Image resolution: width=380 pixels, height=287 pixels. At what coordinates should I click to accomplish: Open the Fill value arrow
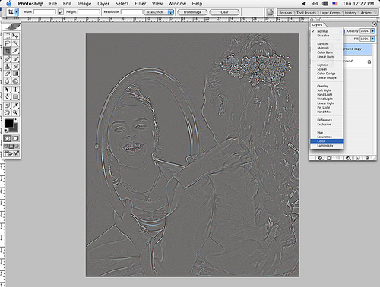click(x=373, y=39)
